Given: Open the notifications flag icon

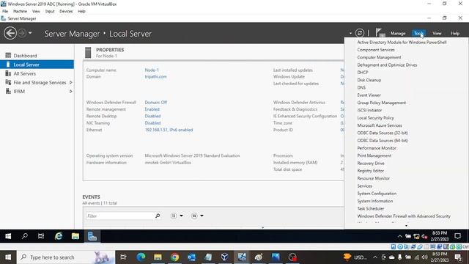Looking at the screenshot, I should (380, 32).
